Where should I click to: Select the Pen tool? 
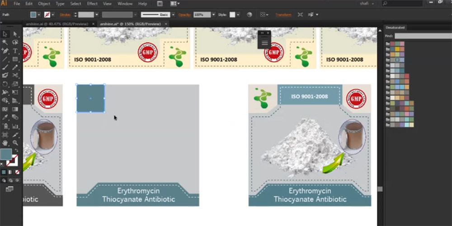5,51
